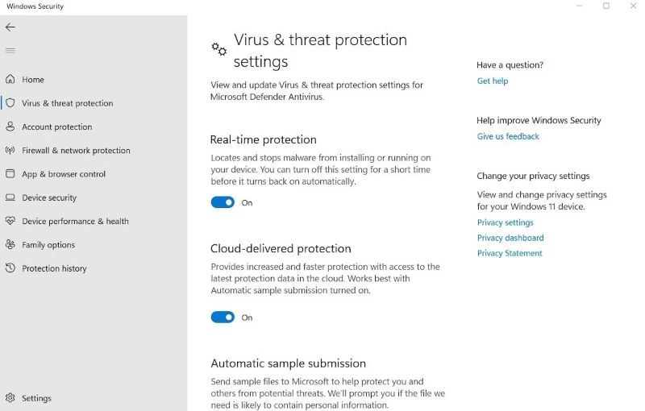Viewport: 645px width, 411px height.
Task: Click the App & browser control icon
Action: (10, 174)
